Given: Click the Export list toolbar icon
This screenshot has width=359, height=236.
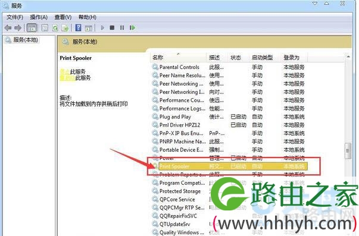Looking at the screenshot, I should point(65,28).
